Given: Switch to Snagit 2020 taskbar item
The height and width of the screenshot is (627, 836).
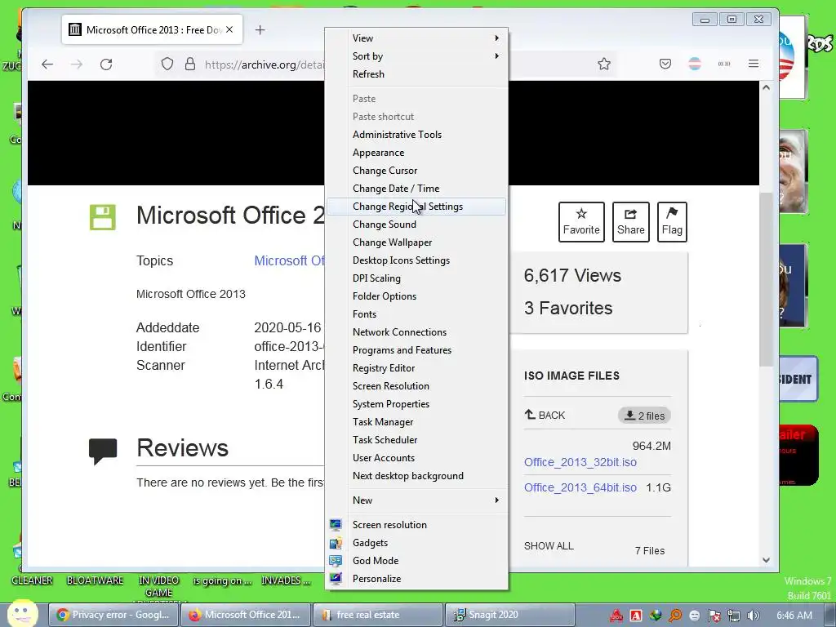Looking at the screenshot, I should click(x=509, y=615).
